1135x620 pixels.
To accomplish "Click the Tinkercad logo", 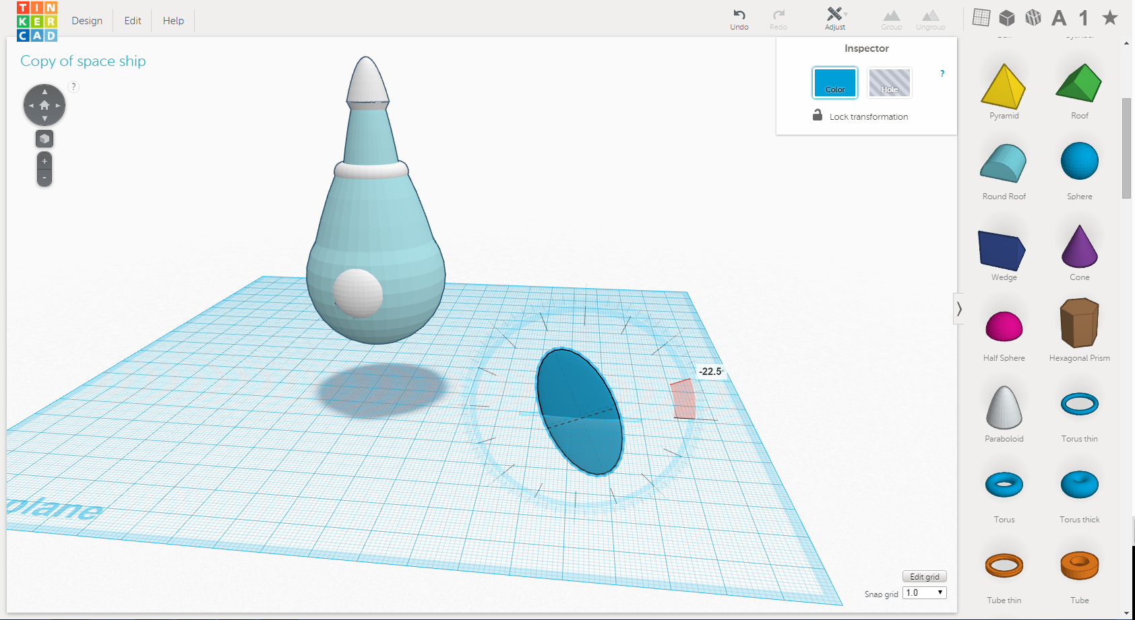I will tap(37, 22).
